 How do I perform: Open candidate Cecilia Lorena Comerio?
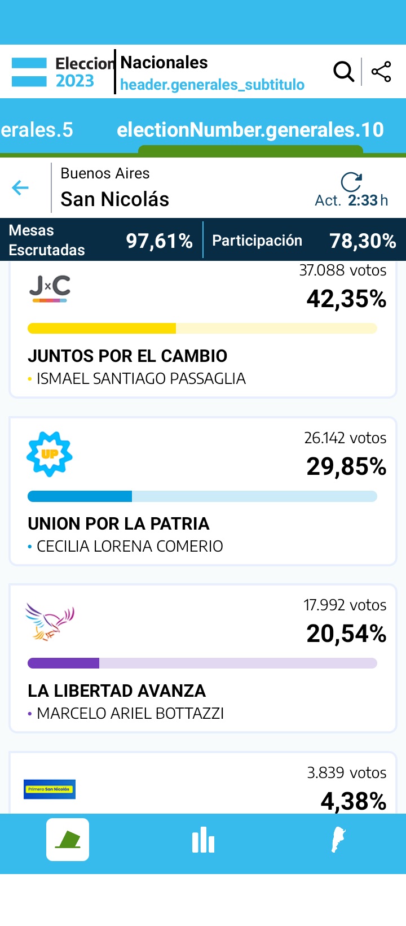click(130, 546)
